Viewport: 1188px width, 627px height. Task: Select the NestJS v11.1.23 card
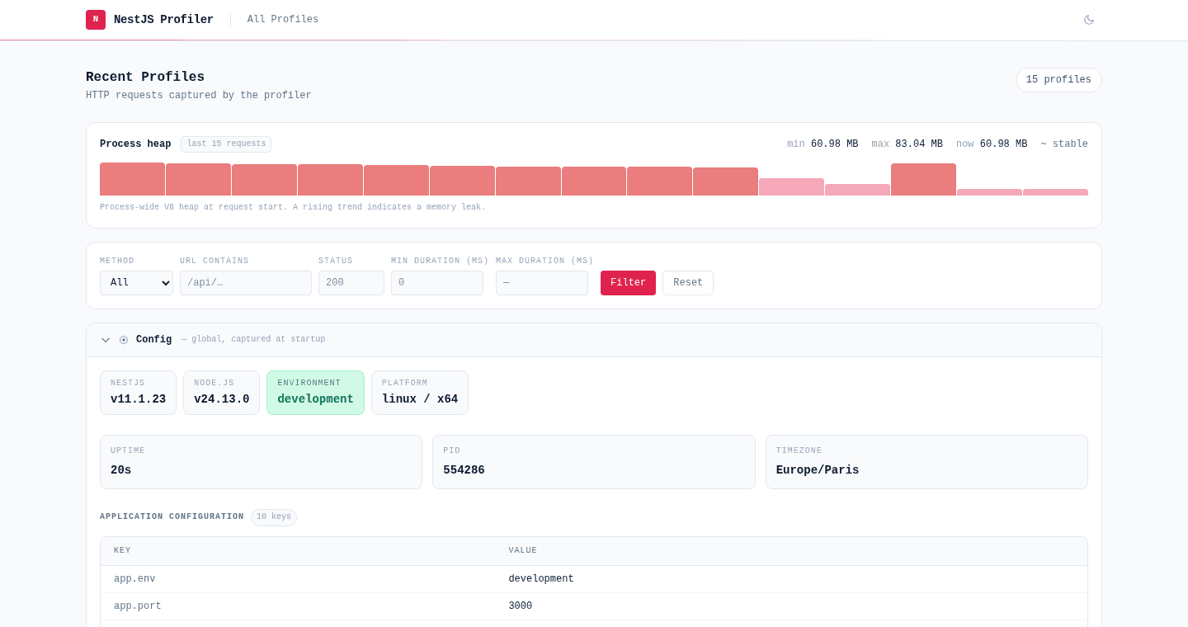(138, 393)
